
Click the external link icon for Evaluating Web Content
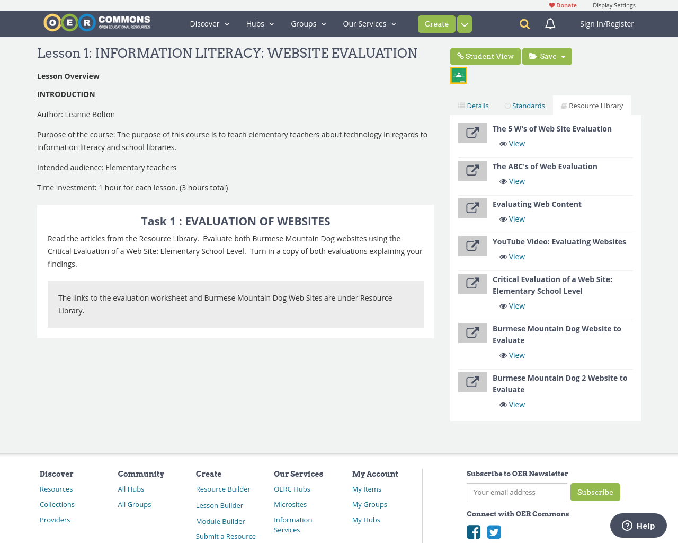coord(472,208)
